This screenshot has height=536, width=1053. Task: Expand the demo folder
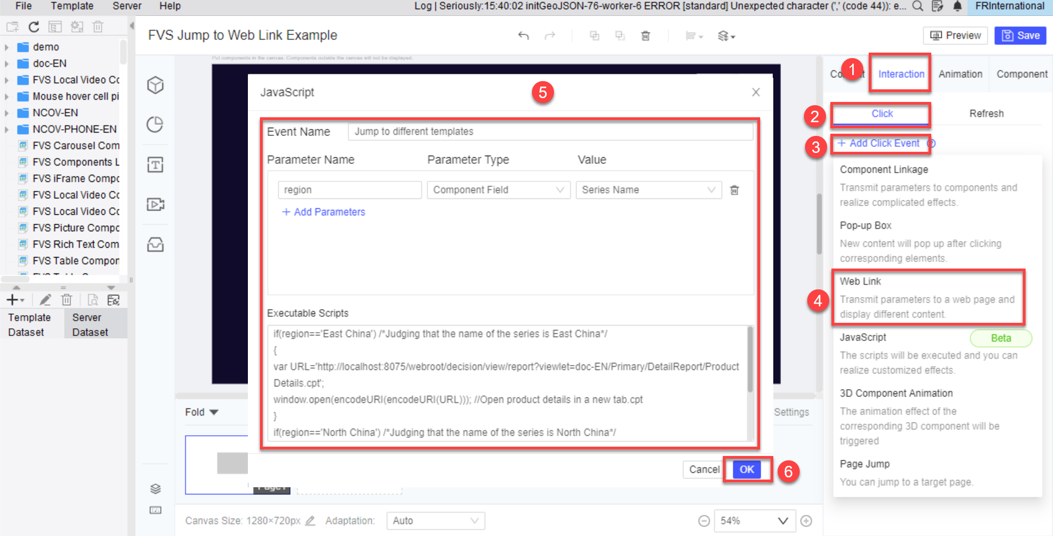7,47
